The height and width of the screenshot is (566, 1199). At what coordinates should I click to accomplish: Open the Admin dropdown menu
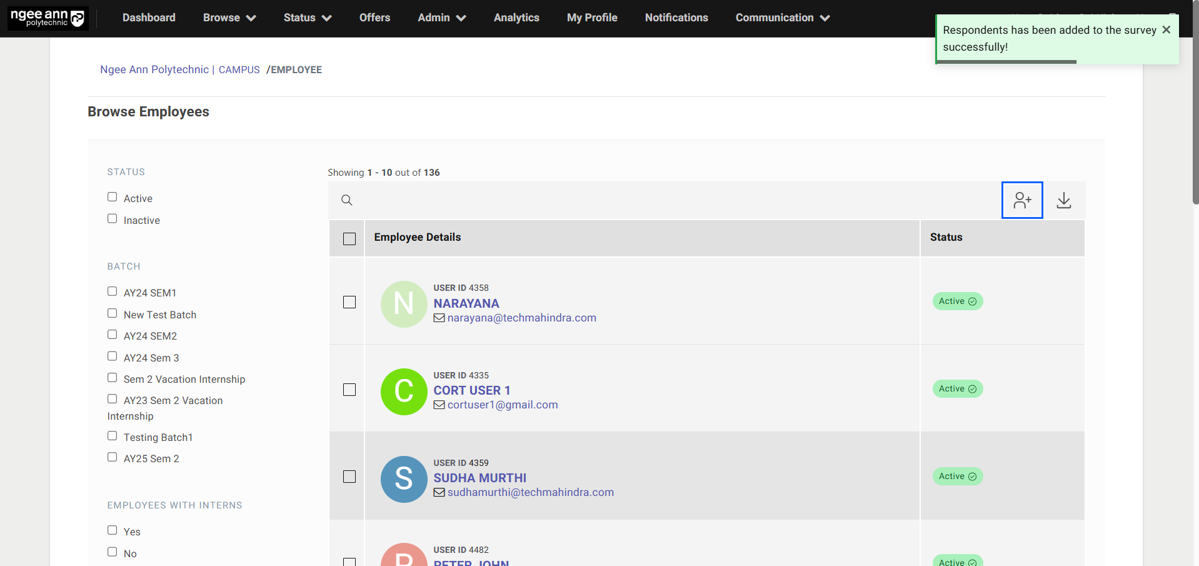pos(441,18)
